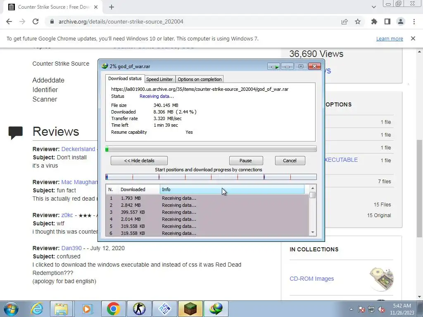The height and width of the screenshot is (317, 423).
Task: Click the connections list scroll-up arrow
Action: coord(313,188)
